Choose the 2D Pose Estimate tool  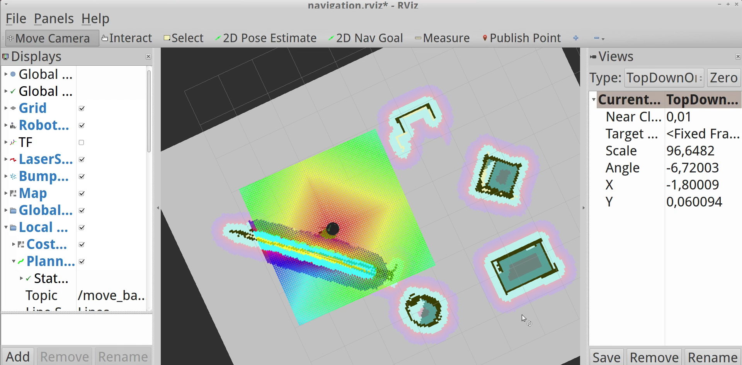click(266, 38)
